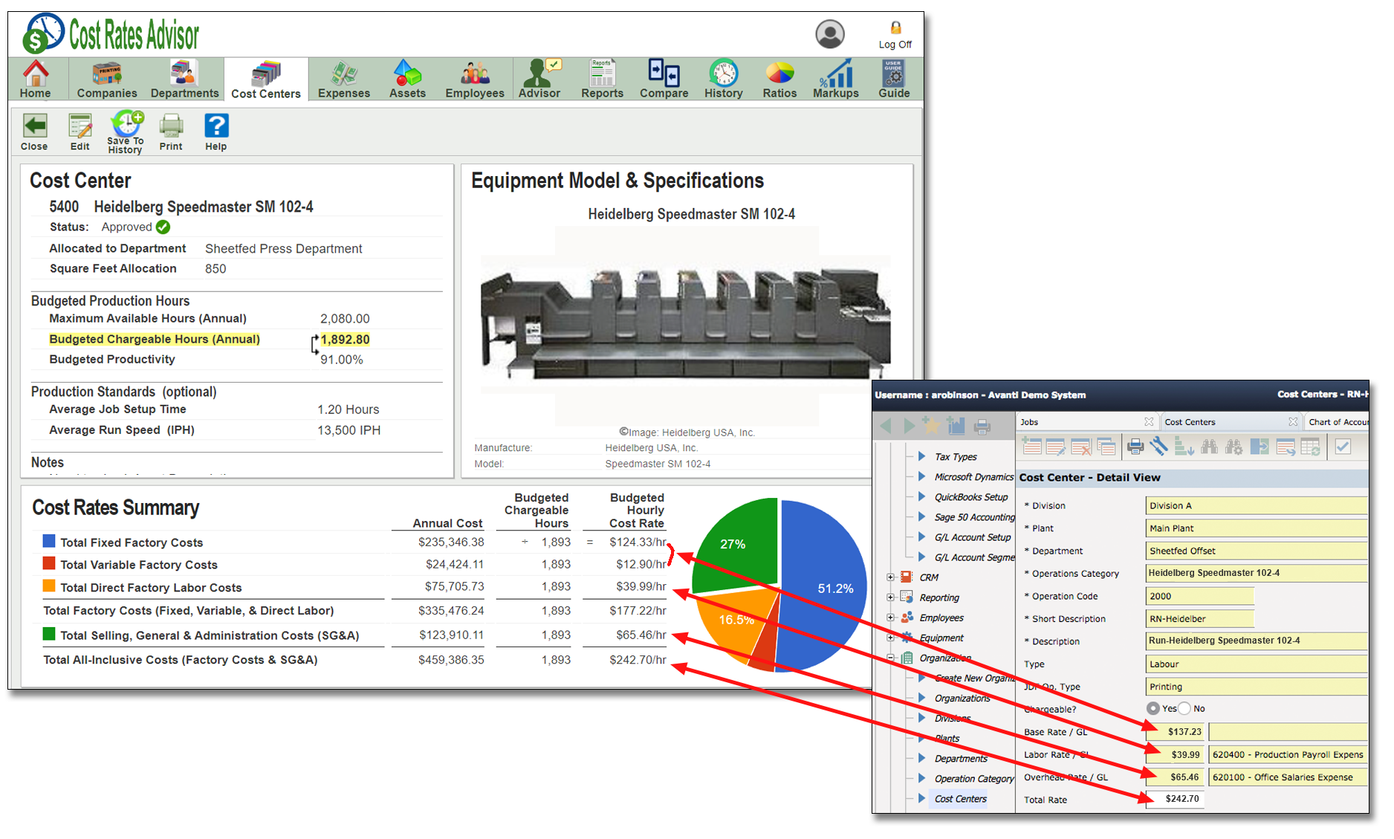Image resolution: width=1394 pixels, height=839 pixels.
Task: Click the Avanti delete record toolbar icon
Action: [x=1081, y=447]
